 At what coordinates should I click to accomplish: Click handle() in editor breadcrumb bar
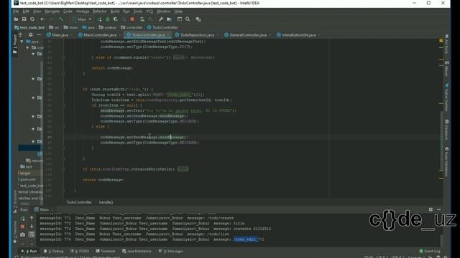coord(106,202)
